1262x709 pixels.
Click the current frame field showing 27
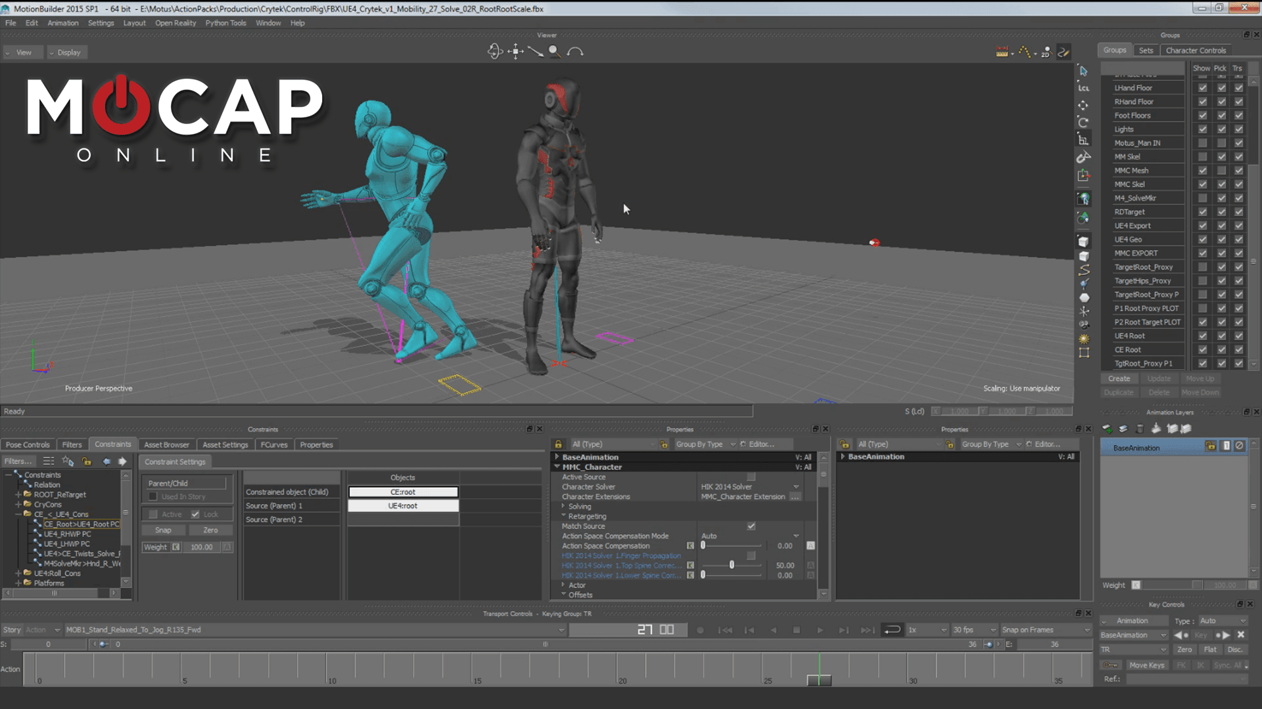tap(646, 629)
